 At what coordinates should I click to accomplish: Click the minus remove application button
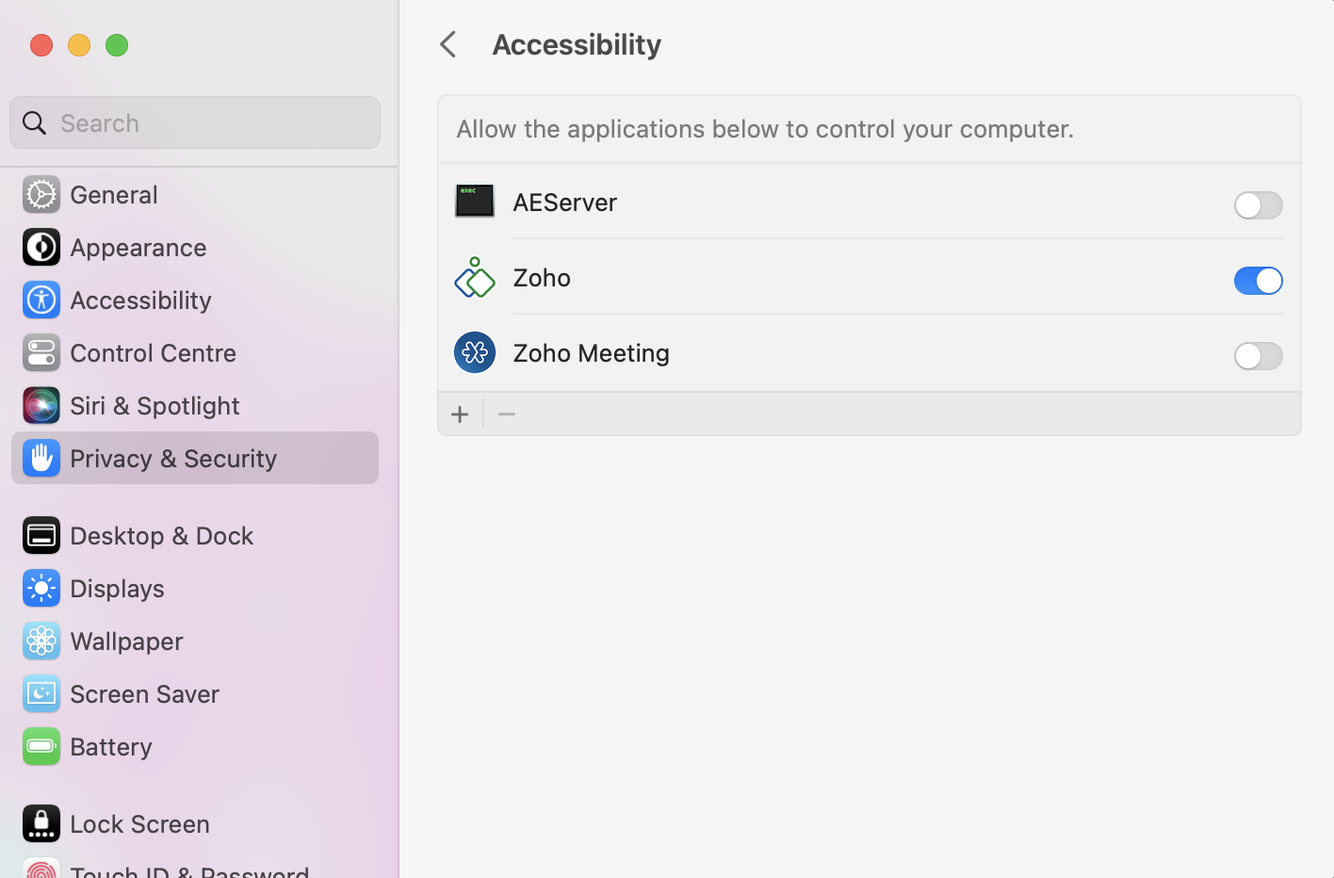pyautogui.click(x=507, y=415)
